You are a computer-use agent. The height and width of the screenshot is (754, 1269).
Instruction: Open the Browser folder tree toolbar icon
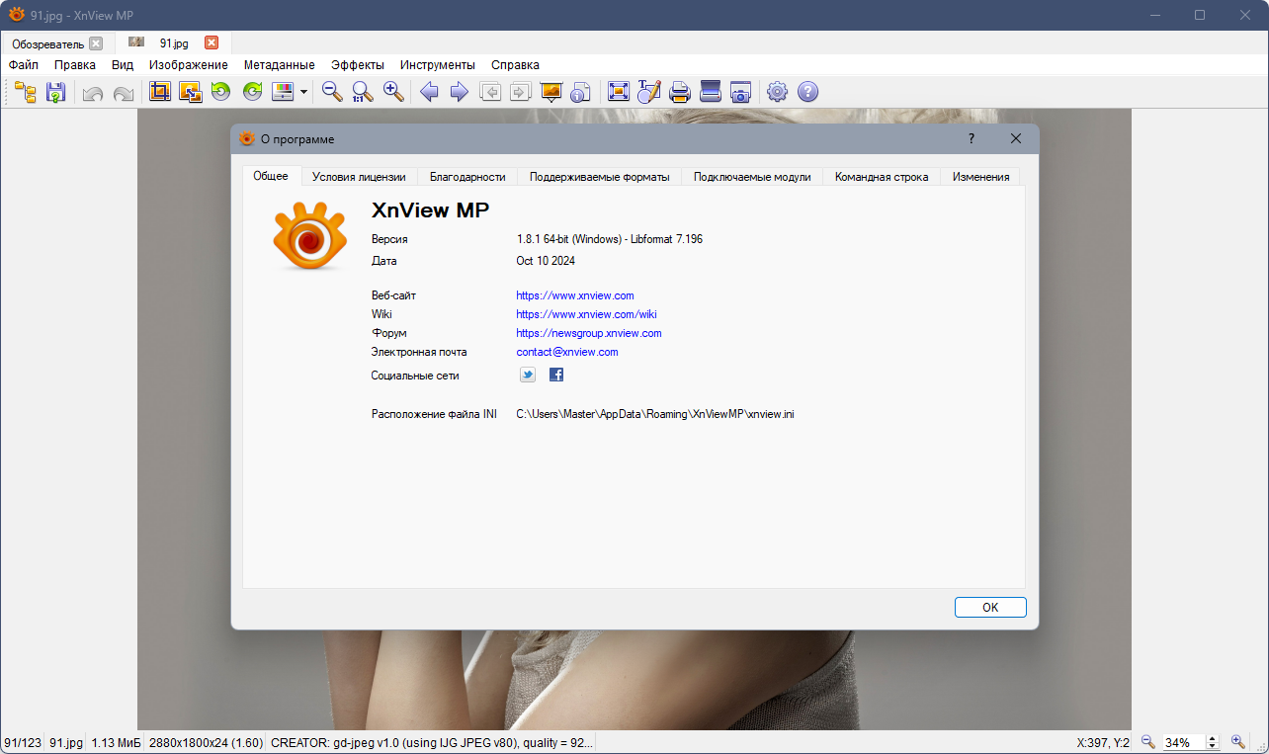tap(26, 92)
